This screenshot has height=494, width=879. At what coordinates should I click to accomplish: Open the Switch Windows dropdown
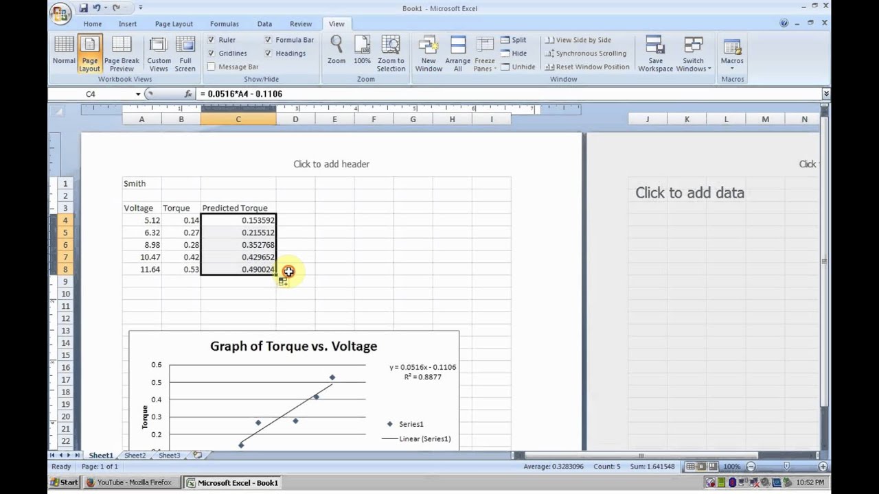[x=693, y=53]
